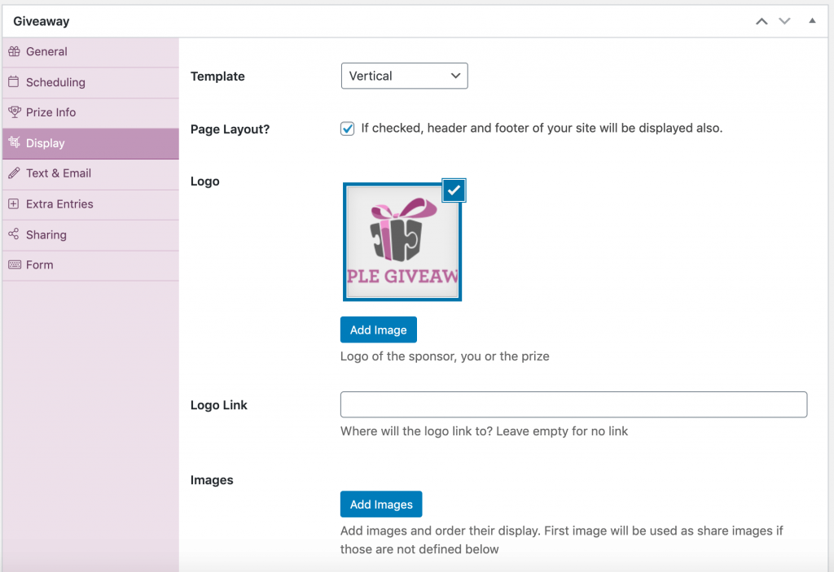Click the pencil icon beside Text & Email
The height and width of the screenshot is (572, 834).
click(15, 173)
